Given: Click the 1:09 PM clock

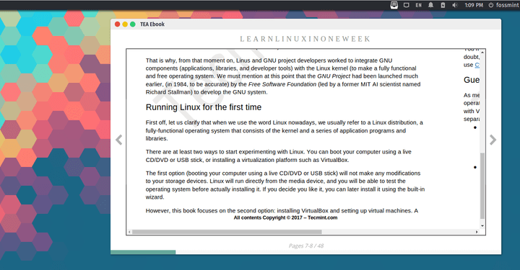Looking at the screenshot, I should point(474,5).
